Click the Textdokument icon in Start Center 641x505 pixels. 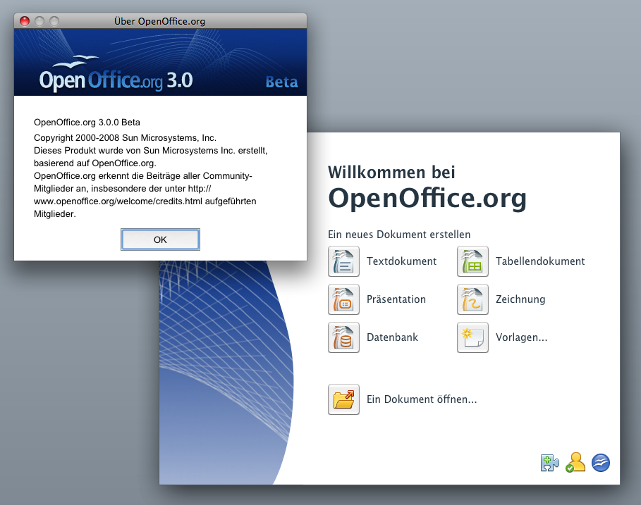pyautogui.click(x=343, y=261)
